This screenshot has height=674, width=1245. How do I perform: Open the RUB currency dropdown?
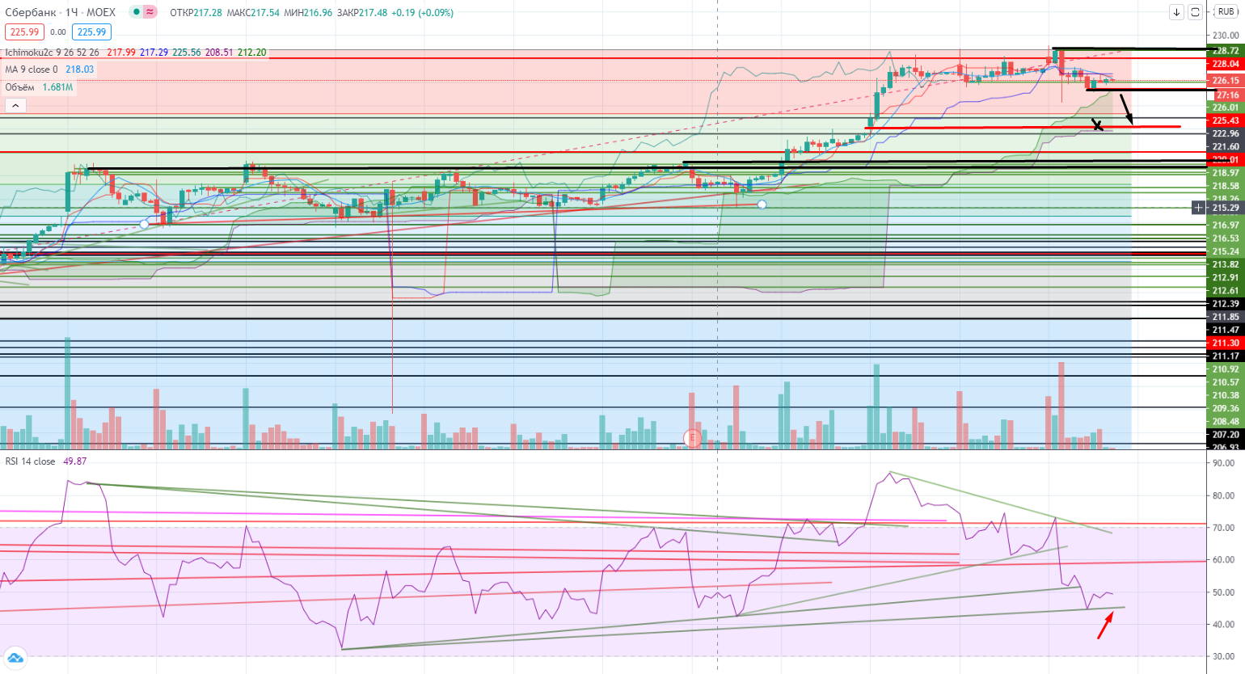tap(1226, 12)
